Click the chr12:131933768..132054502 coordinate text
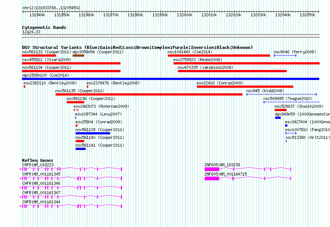This screenshot has width=330, height=227. pyautogui.click(x=51, y=8)
